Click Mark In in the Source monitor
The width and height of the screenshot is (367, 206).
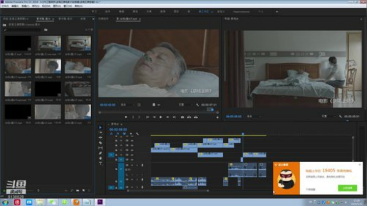pos(133,117)
